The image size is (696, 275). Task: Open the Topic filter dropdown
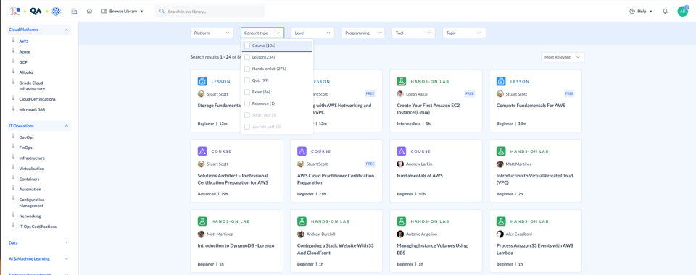point(464,33)
